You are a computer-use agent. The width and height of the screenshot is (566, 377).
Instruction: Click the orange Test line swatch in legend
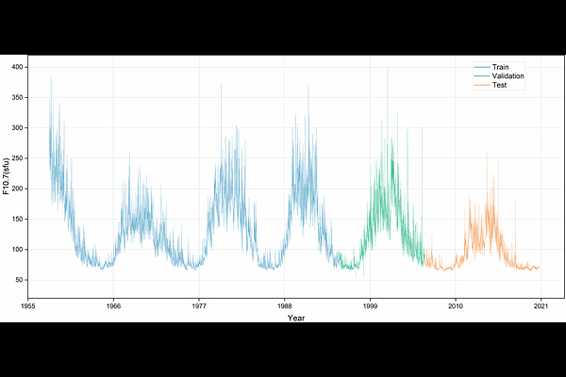[x=482, y=86]
